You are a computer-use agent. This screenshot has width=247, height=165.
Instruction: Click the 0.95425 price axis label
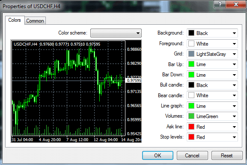pos(134,133)
